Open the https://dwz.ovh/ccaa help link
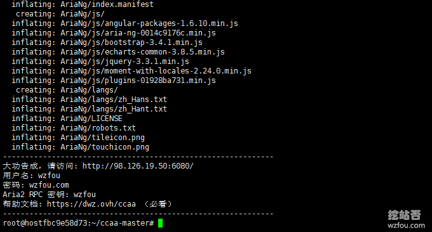 click(x=91, y=204)
